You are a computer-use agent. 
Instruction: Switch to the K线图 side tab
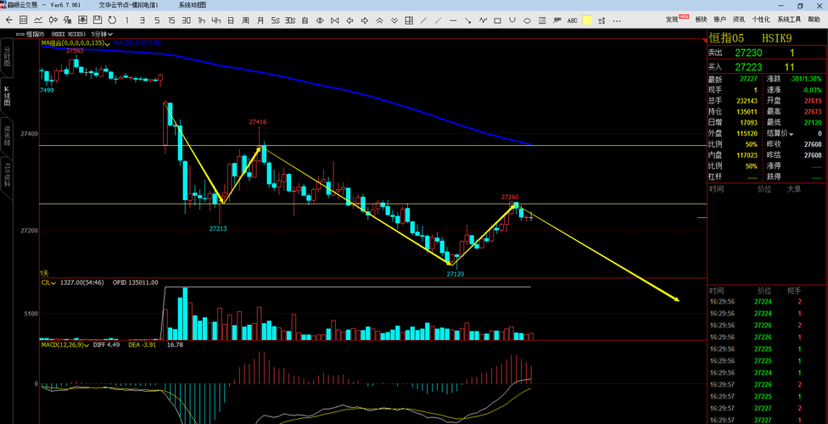click(7, 96)
